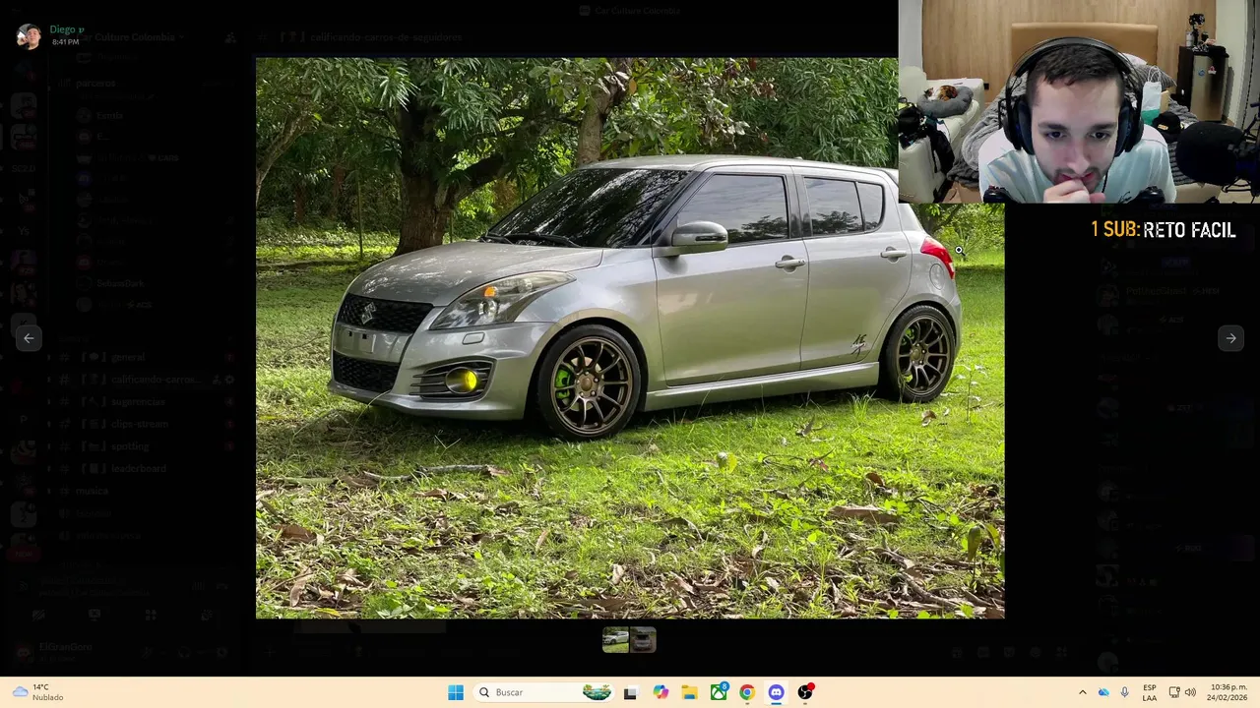The image size is (1260, 708).
Task: Open network settings from the tray
Action: (x=1174, y=692)
